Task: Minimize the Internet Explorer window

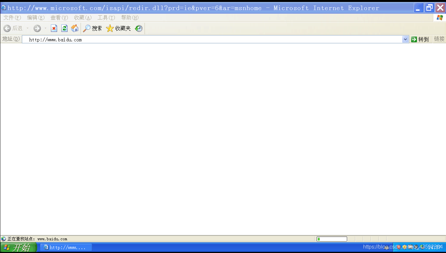Action: tap(419, 8)
